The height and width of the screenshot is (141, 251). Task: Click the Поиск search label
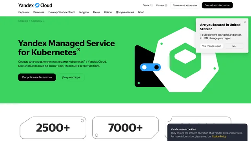point(146,5)
